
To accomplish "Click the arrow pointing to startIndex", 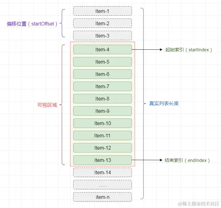I will 147,49.
